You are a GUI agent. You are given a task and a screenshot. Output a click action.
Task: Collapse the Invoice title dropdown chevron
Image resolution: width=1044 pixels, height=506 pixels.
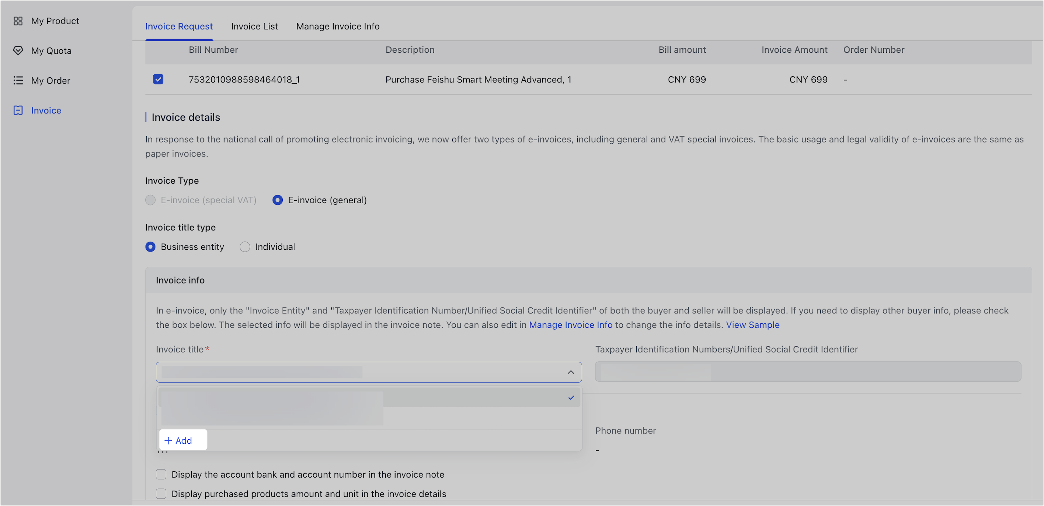point(571,372)
